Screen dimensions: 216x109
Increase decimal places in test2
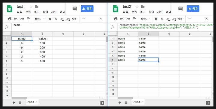(x=174, y=19)
